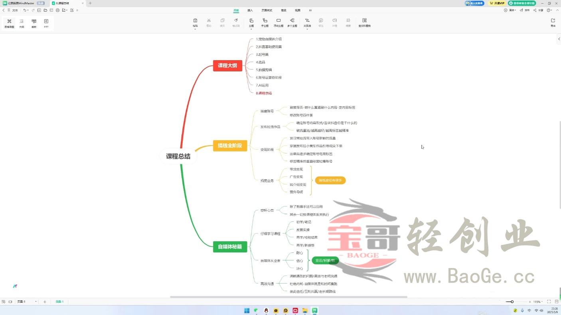Expand the right side panel arrow
561x315 pixels.
tap(559, 39)
